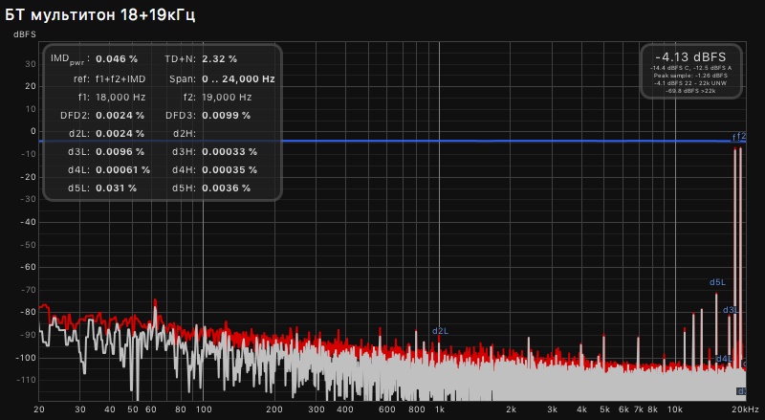The image size is (765, 420).
Task: Click the d2L marker label near 1k
Action: pyautogui.click(x=440, y=331)
